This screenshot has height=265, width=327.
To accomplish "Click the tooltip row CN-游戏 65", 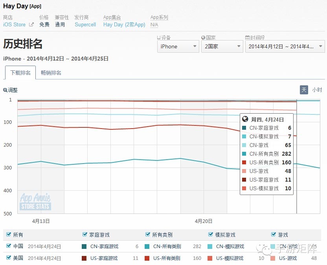I will 266,145.
